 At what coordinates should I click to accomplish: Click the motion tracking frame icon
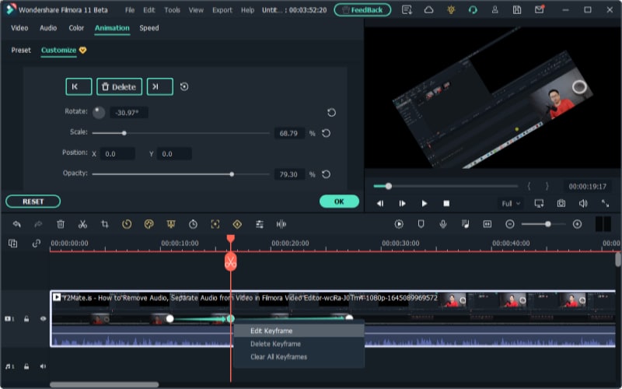click(215, 224)
